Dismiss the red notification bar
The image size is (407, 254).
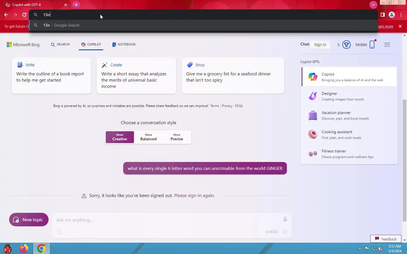(400, 26)
